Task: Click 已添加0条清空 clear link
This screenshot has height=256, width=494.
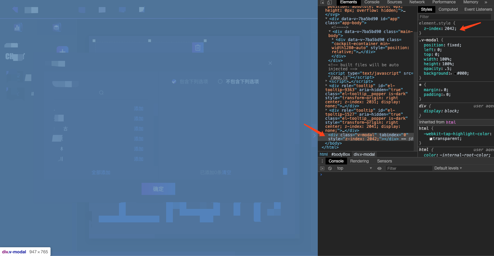Action: [x=215, y=173]
